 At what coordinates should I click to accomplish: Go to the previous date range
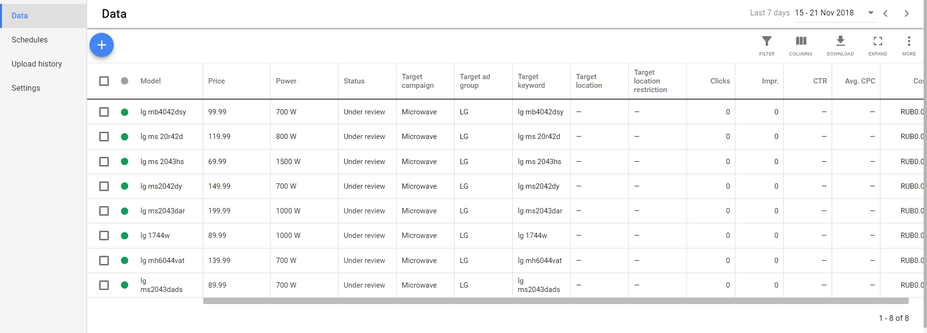click(x=885, y=14)
